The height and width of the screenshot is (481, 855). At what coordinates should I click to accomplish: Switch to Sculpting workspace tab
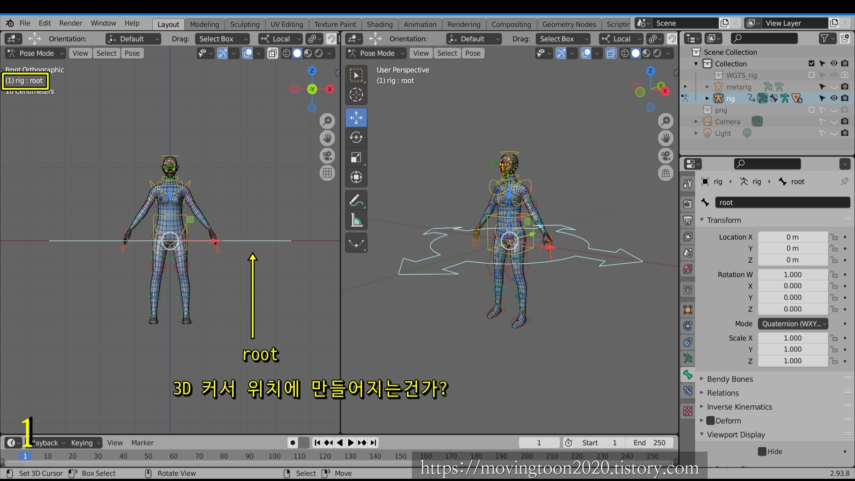click(x=244, y=24)
